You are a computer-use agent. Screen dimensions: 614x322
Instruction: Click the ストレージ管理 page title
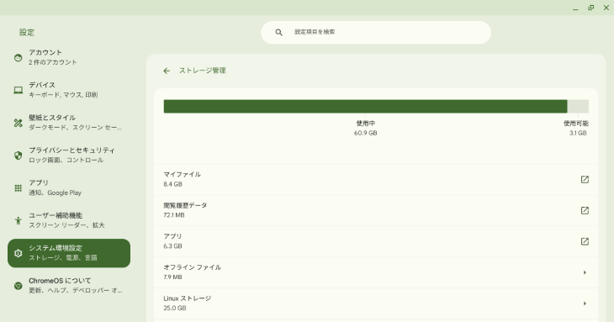click(x=203, y=71)
